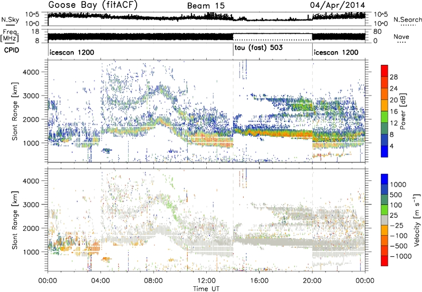
Task: Click the 'Power [dB]' color bar label
Action: [x=402, y=111]
